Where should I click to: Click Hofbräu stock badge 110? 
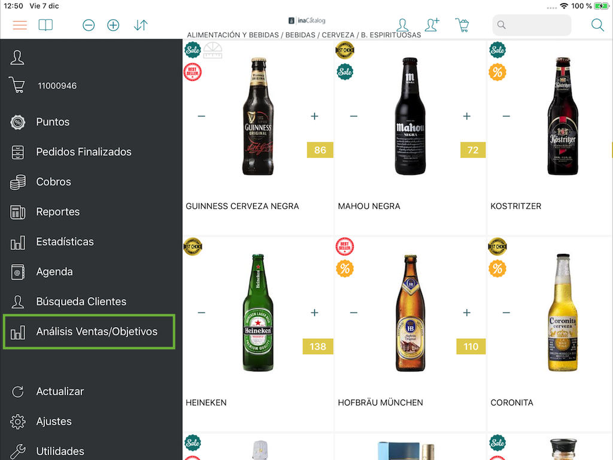coord(471,346)
